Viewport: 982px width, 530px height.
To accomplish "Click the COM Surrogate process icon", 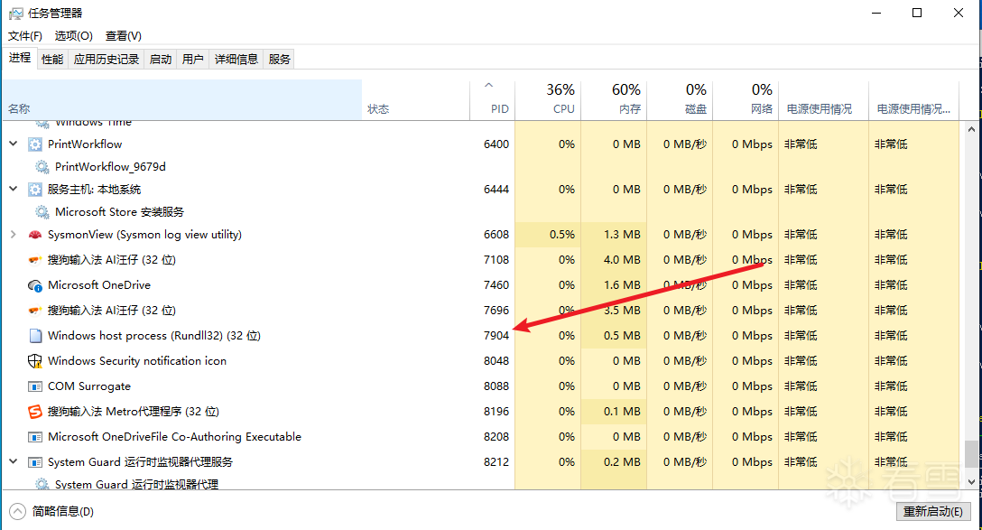I will point(35,386).
